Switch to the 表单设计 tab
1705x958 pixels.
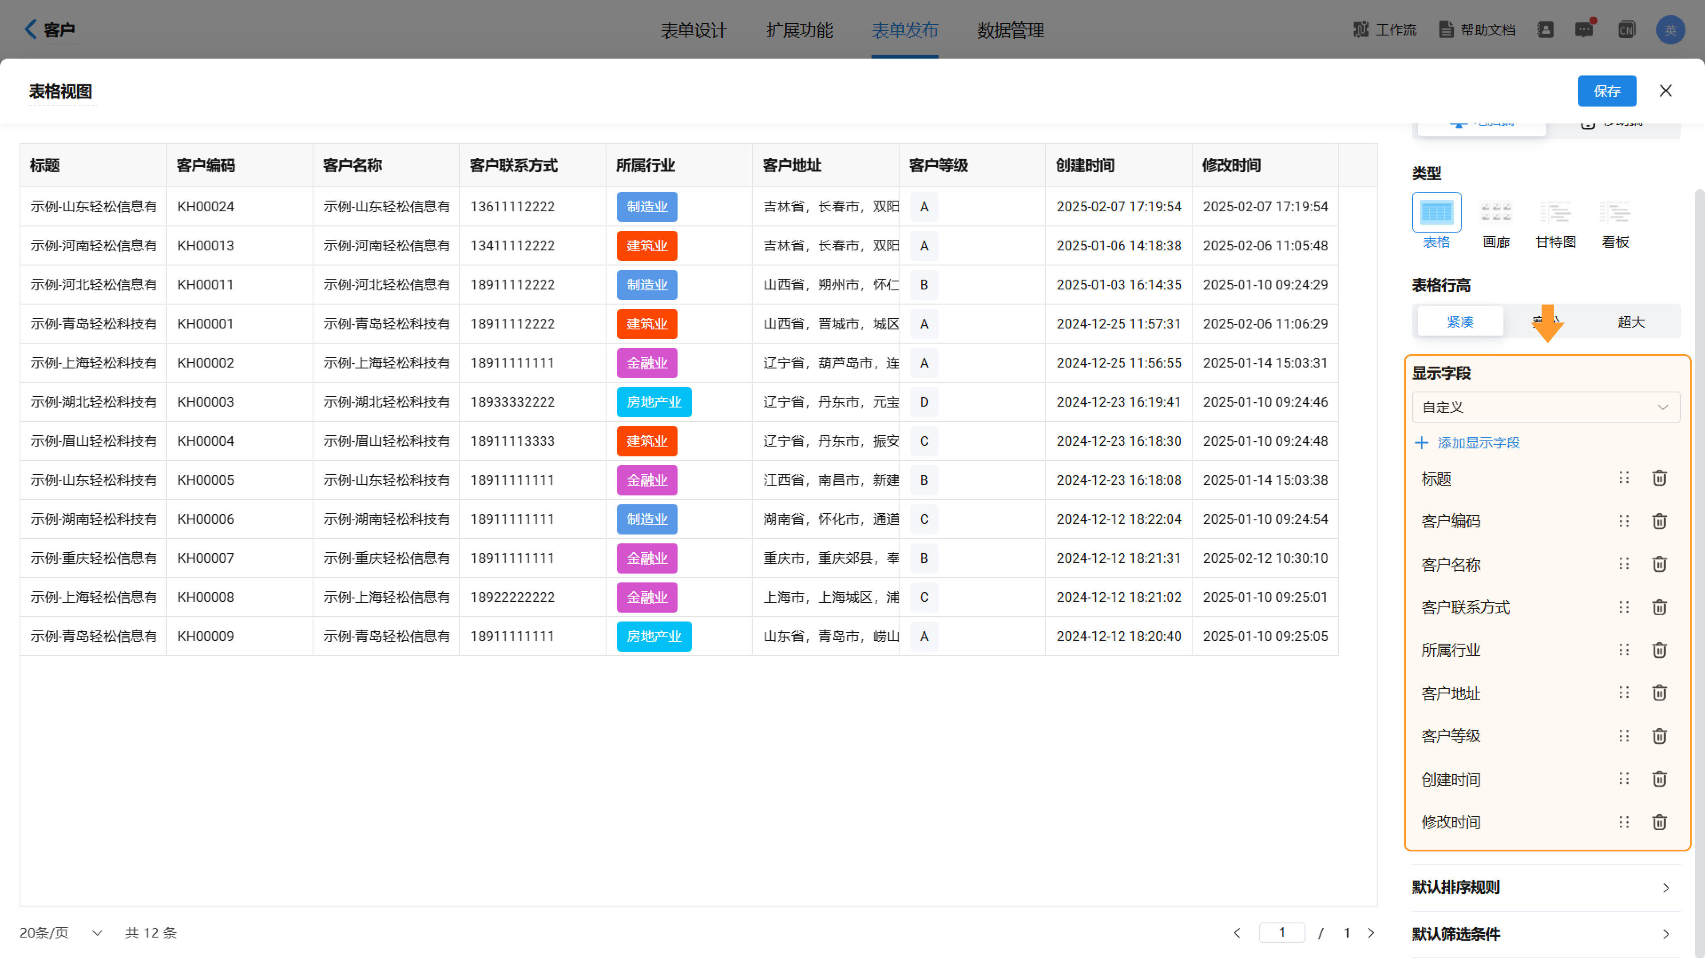click(694, 30)
